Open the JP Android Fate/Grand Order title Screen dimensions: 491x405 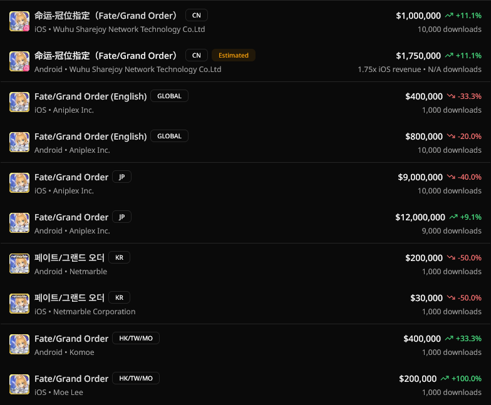(x=71, y=217)
